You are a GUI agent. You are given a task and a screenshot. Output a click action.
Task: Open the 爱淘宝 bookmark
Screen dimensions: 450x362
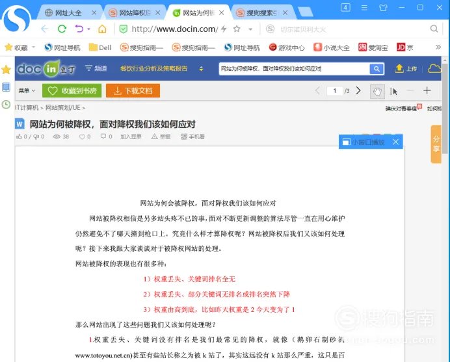click(x=373, y=47)
